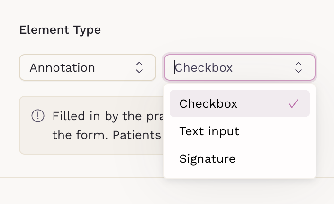Image resolution: width=334 pixels, height=204 pixels.
Task: Click the exclamation info icon in the notice
Action: [38, 116]
